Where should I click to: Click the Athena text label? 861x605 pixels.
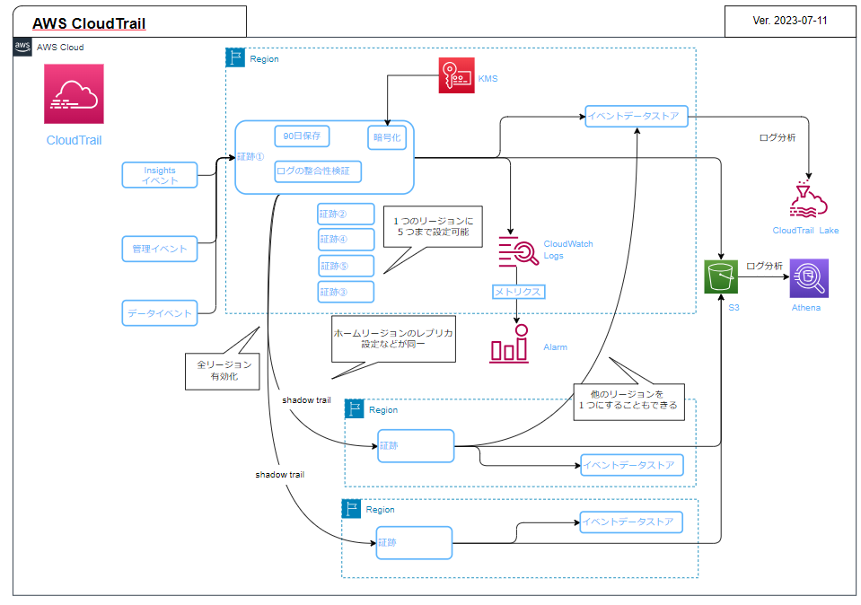tap(806, 308)
